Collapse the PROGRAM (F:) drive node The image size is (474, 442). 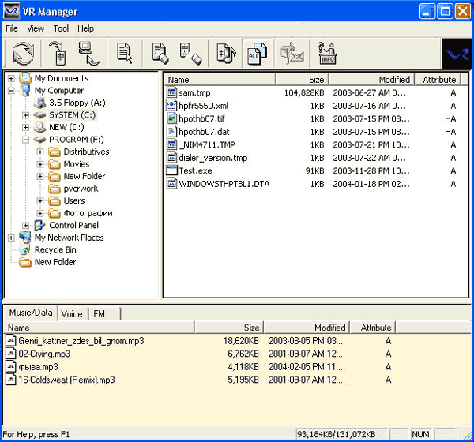26,140
